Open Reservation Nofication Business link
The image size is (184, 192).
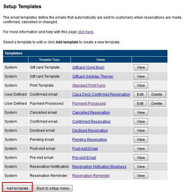point(99,167)
